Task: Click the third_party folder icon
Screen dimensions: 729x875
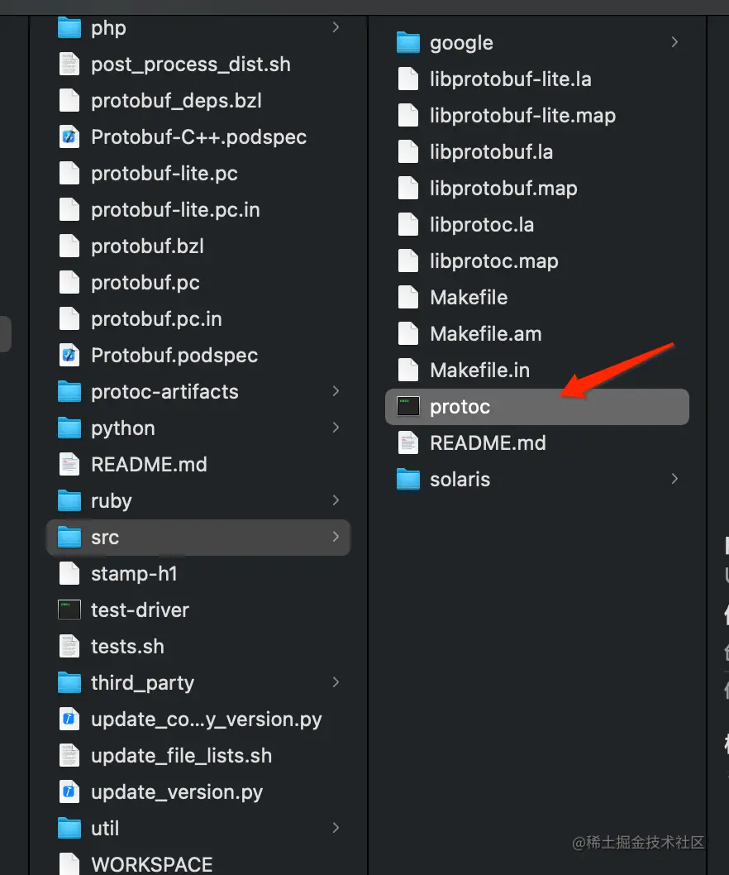Action: coord(69,682)
